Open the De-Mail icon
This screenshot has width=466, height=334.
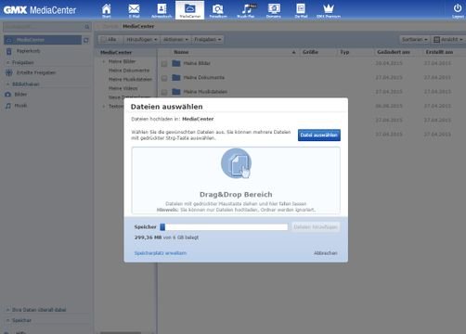pyautogui.click(x=301, y=10)
